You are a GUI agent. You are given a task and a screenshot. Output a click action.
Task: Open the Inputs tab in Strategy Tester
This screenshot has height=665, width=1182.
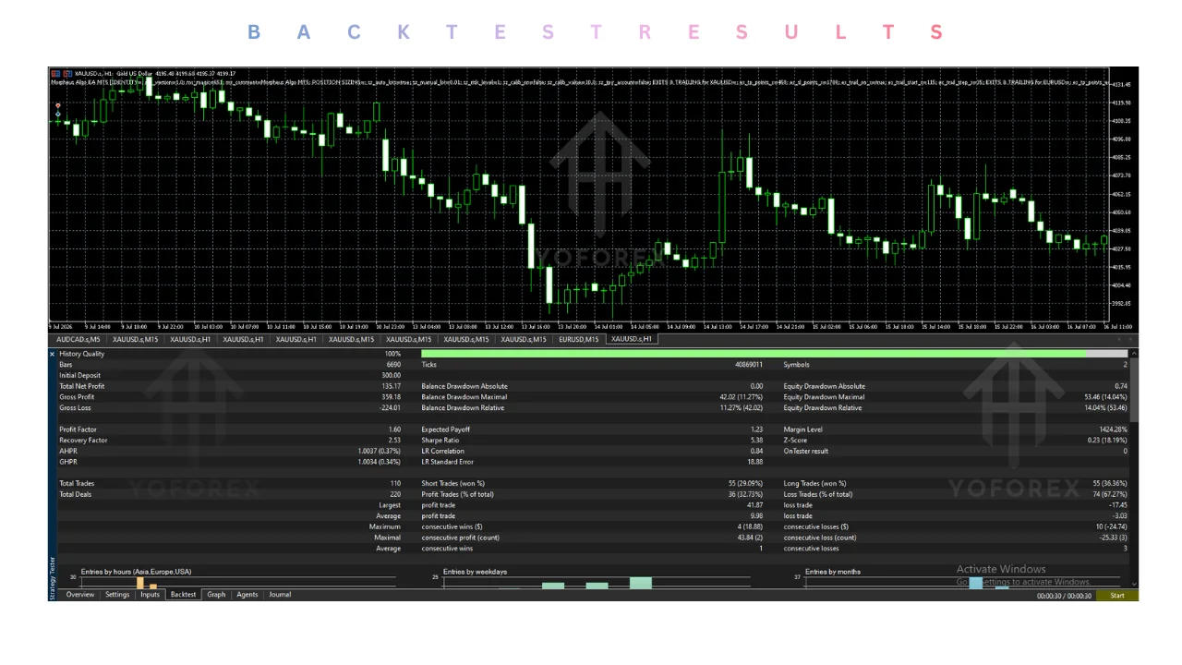150,595
